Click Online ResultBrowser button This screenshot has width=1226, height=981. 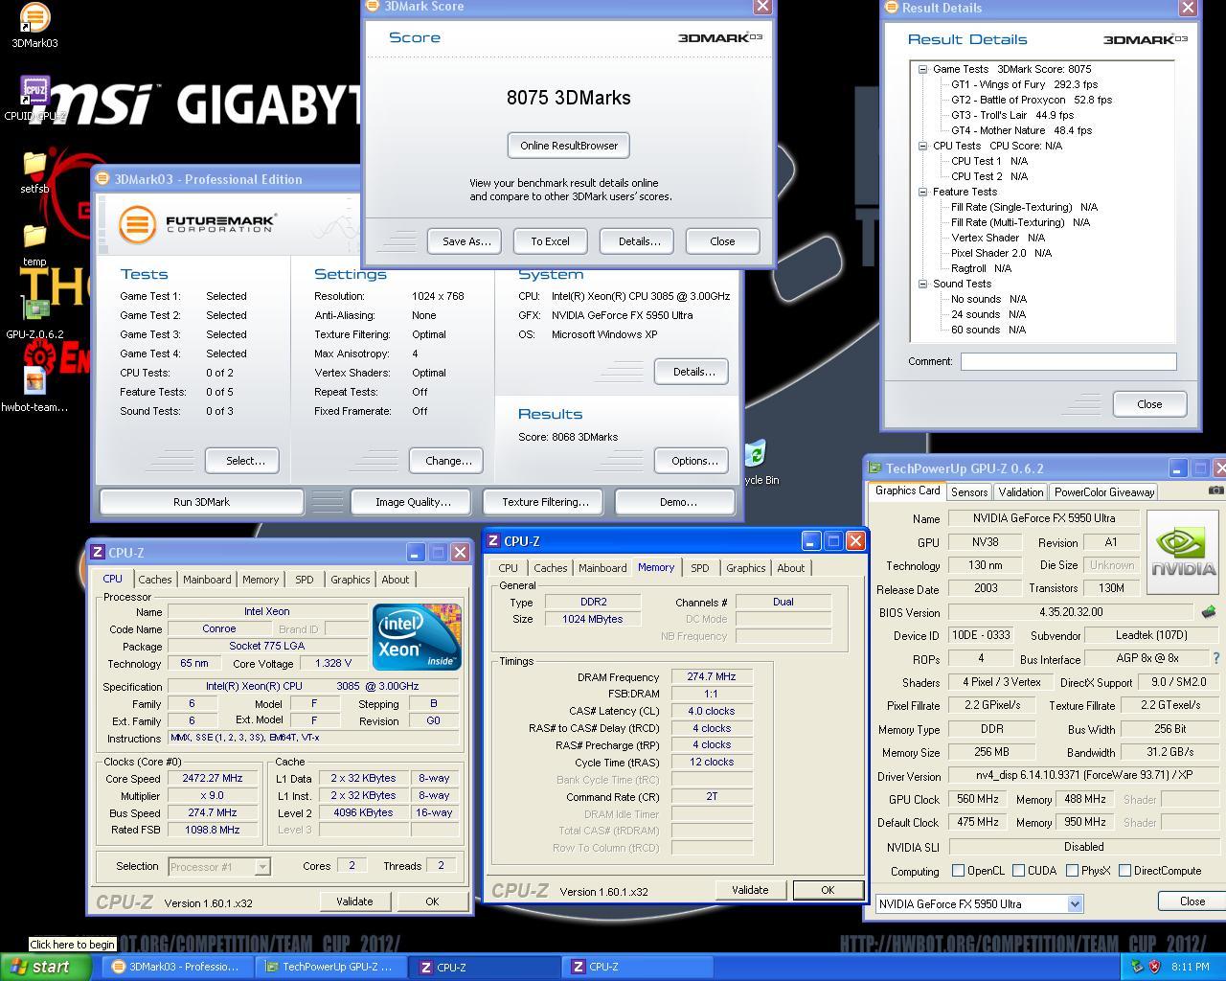coord(569,146)
